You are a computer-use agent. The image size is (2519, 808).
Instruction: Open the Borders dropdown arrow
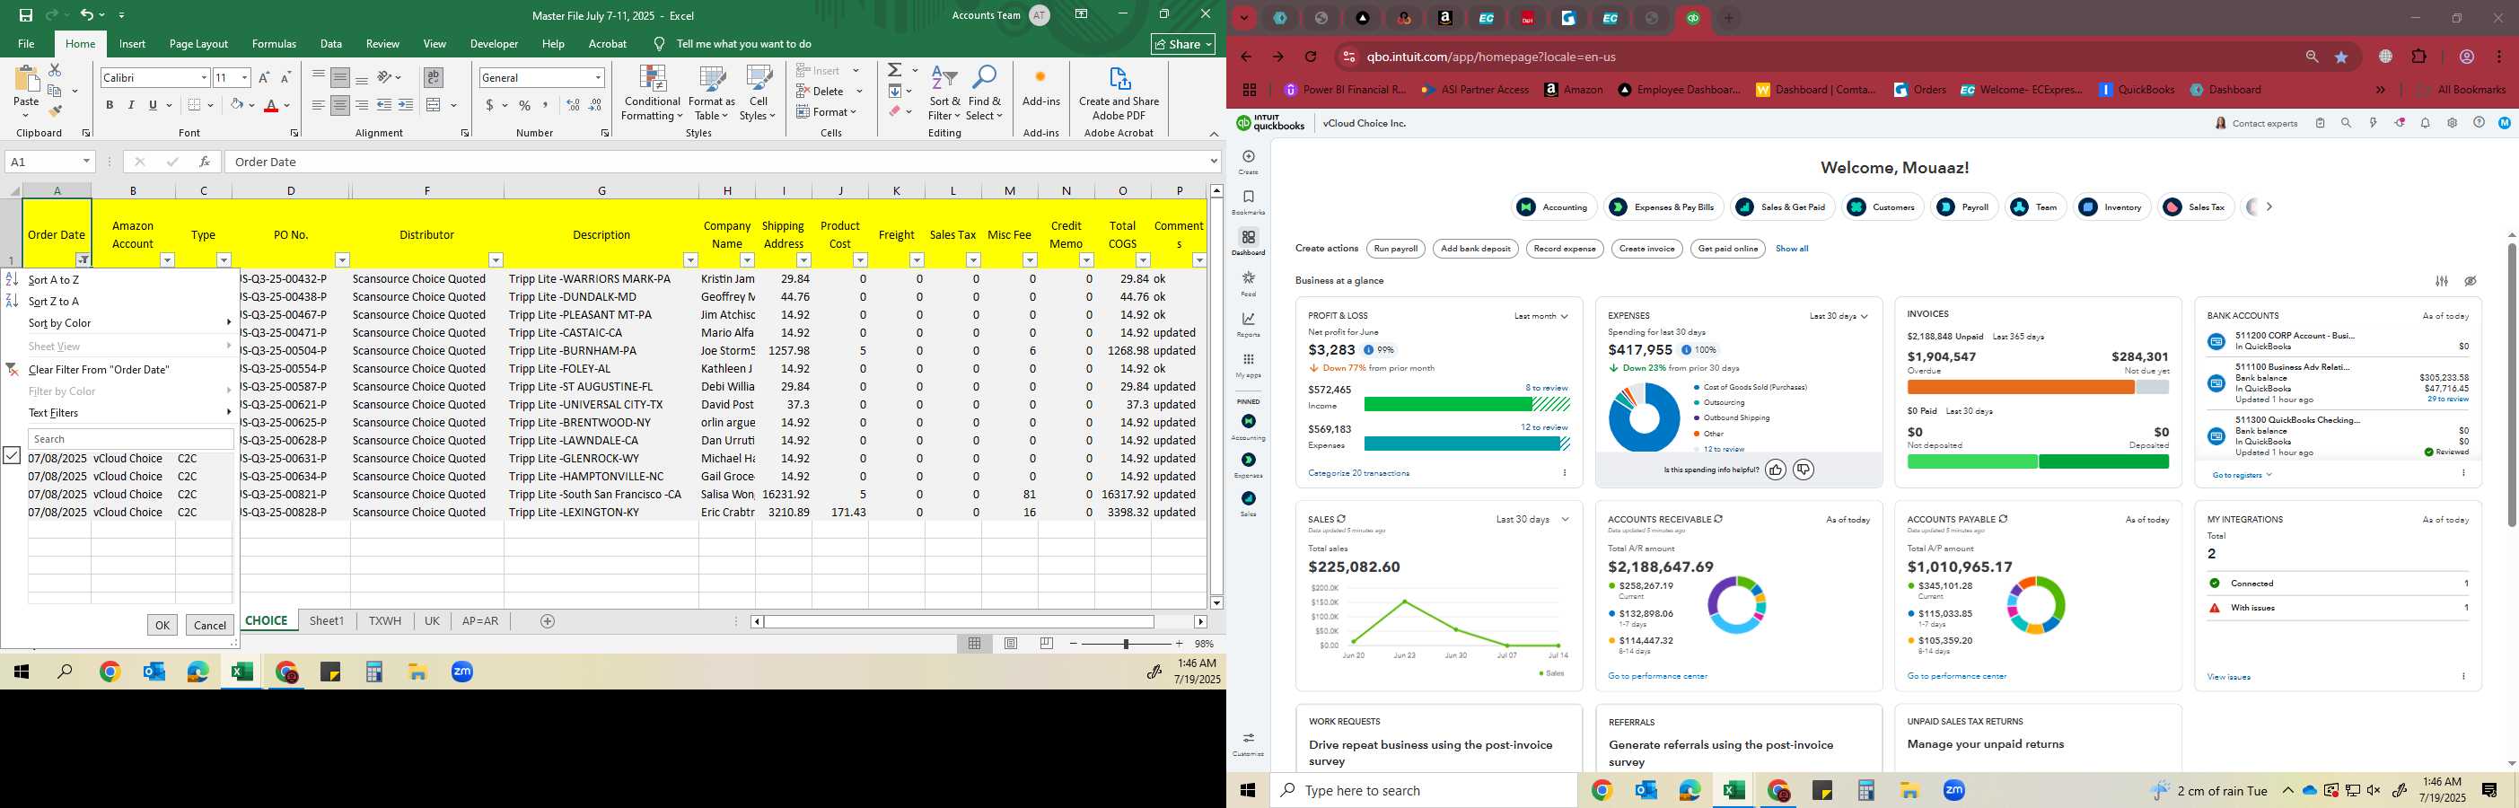point(210,106)
